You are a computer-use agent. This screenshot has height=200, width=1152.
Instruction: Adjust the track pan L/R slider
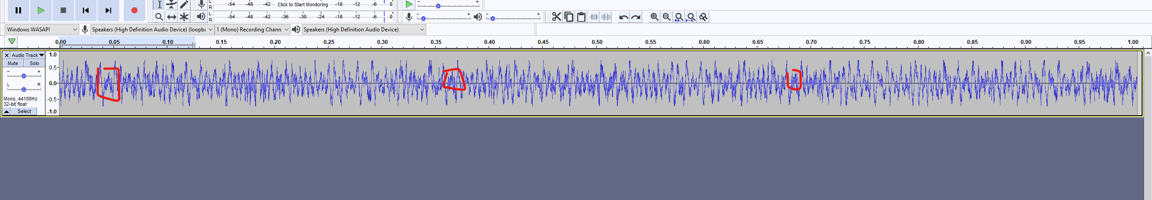23,89
